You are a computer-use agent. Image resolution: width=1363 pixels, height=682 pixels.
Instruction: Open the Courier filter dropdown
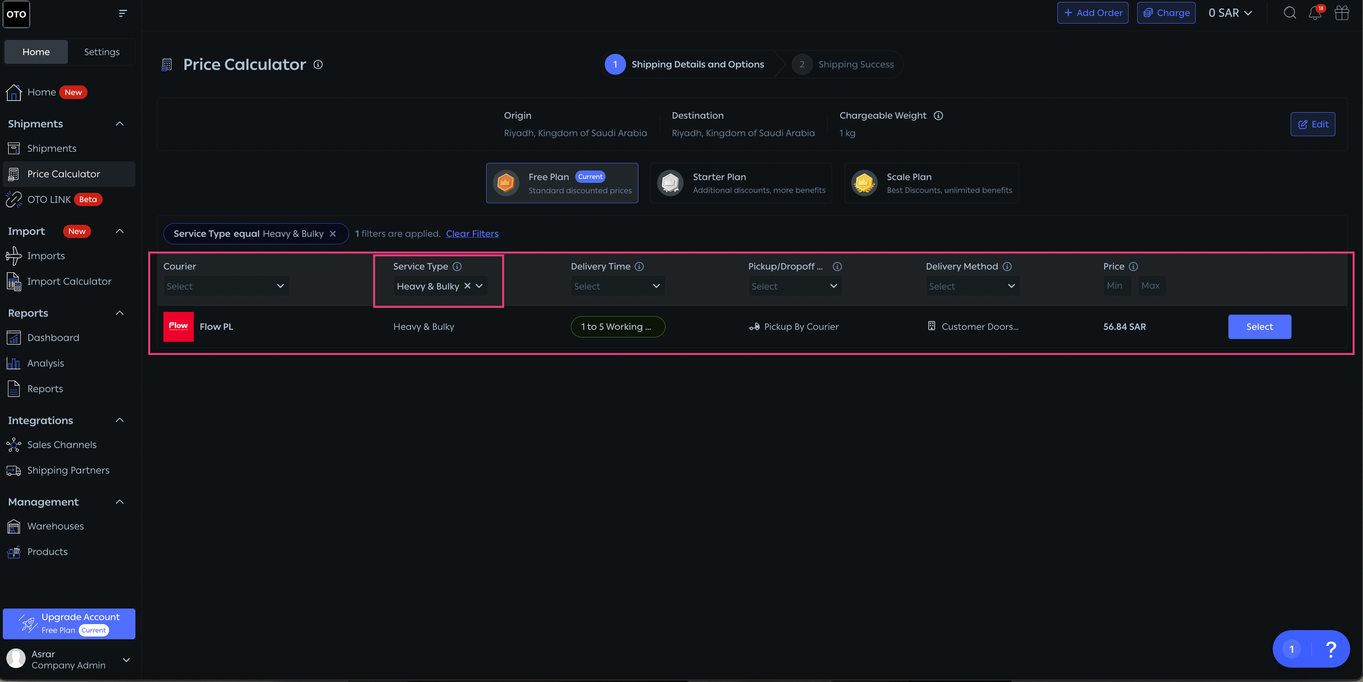pos(226,286)
